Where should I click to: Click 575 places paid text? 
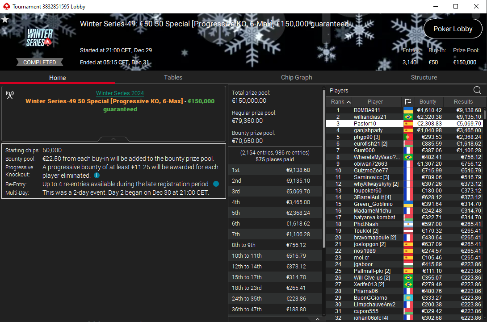pos(275,159)
